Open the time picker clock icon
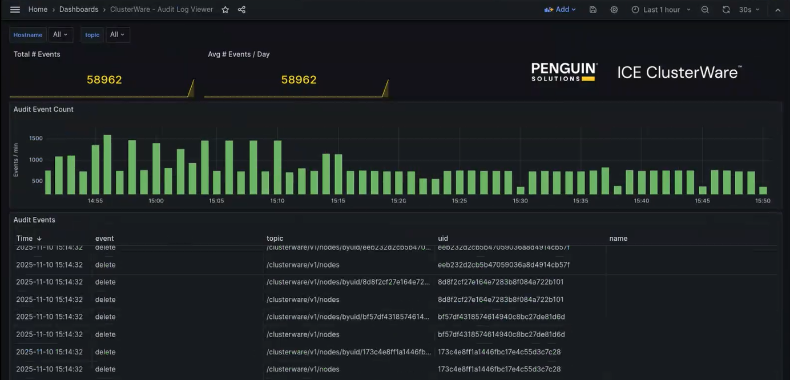This screenshot has width=790, height=380. click(635, 9)
